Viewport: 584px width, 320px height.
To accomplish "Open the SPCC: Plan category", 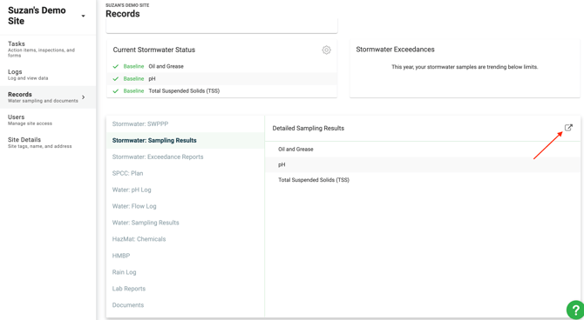I will [x=185, y=173].
